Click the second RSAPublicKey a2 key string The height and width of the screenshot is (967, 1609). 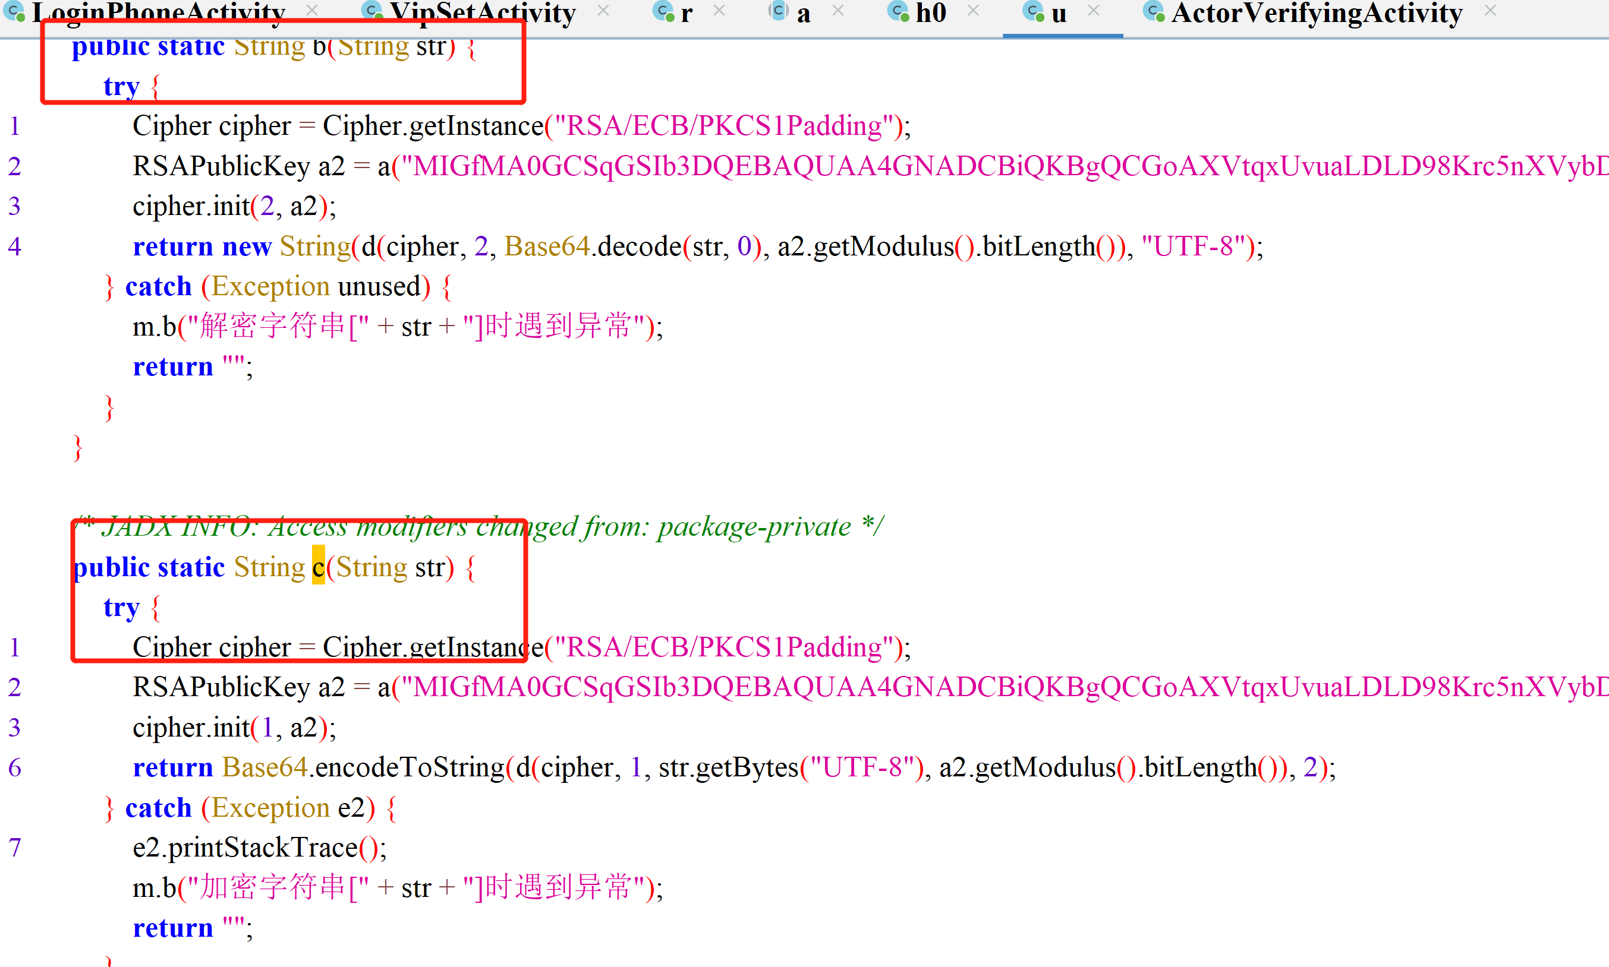(x=1005, y=687)
